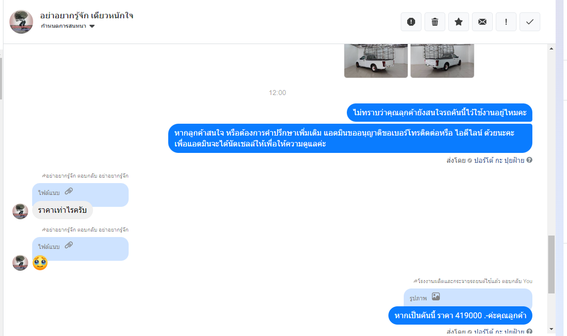The width and height of the screenshot is (567, 336).
Task: Mark as unread using the envelope icon
Action: [482, 22]
